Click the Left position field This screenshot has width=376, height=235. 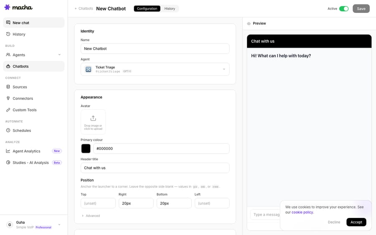[212, 203]
